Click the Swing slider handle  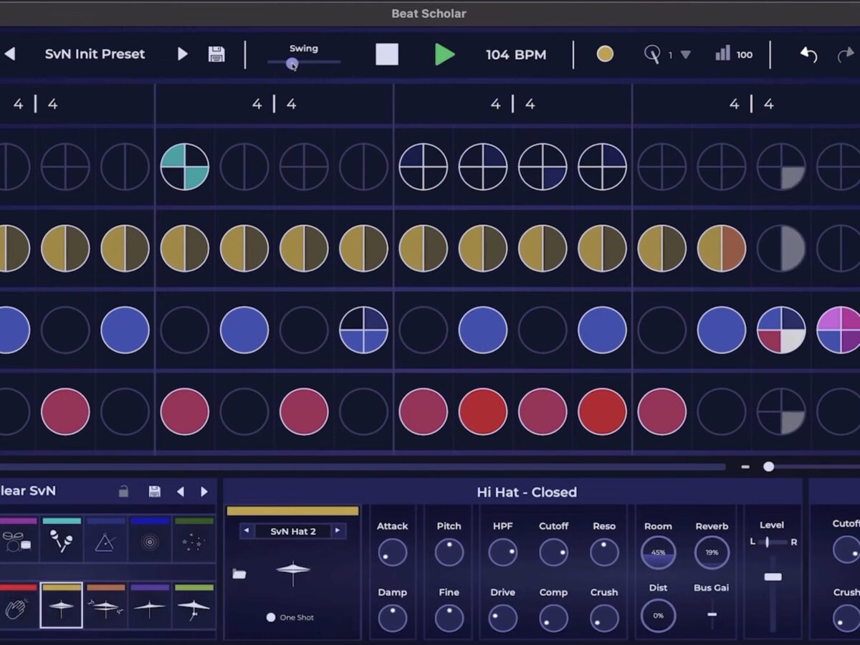tap(292, 64)
